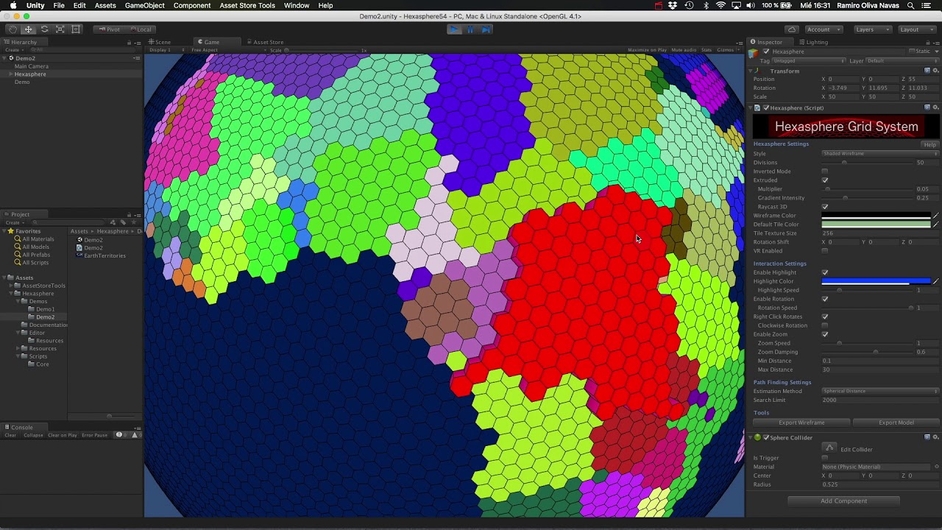Open the Hexasphere Script gear menu
Image resolution: width=942 pixels, height=530 pixels.
pos(935,107)
